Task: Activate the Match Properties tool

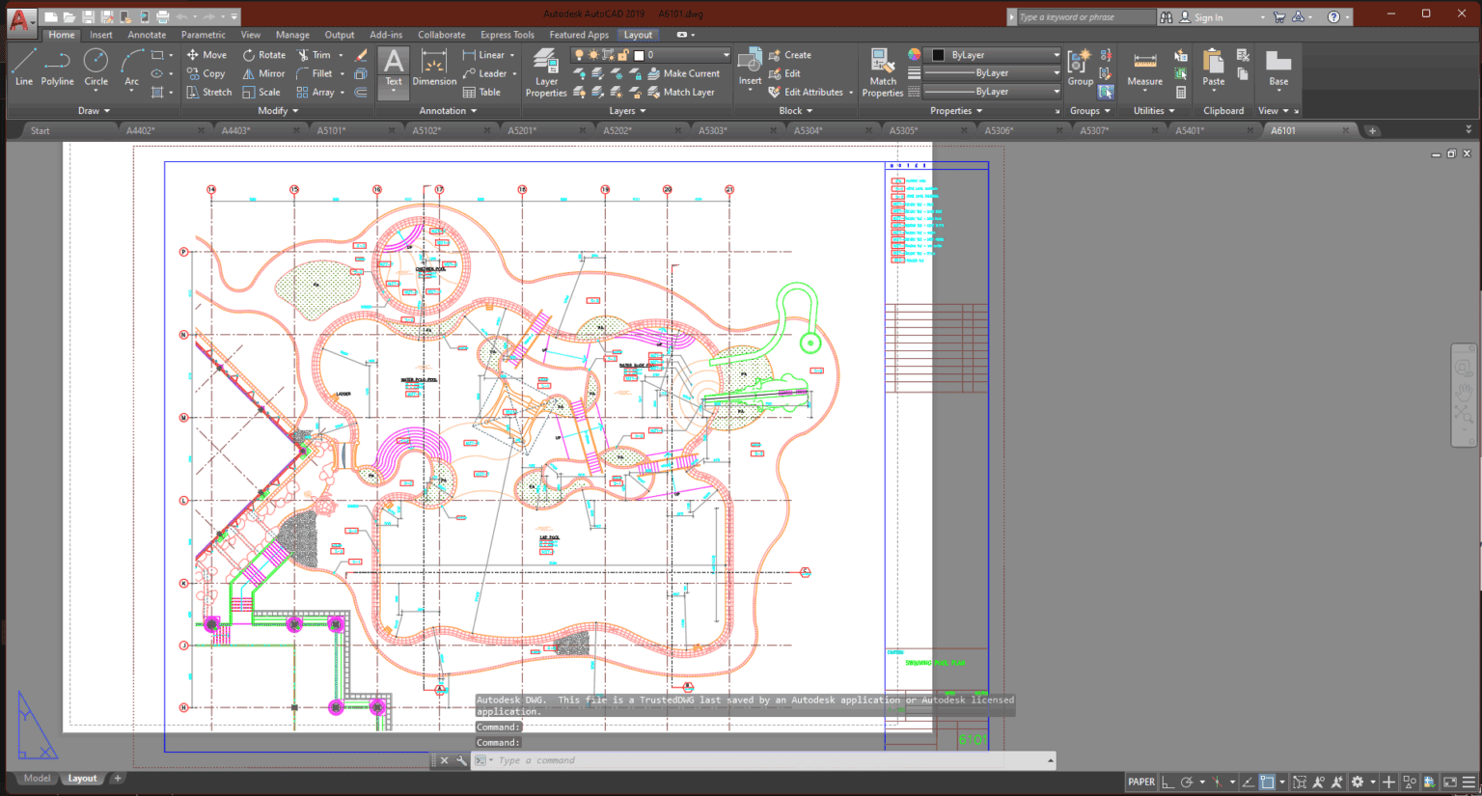Action: (x=882, y=72)
